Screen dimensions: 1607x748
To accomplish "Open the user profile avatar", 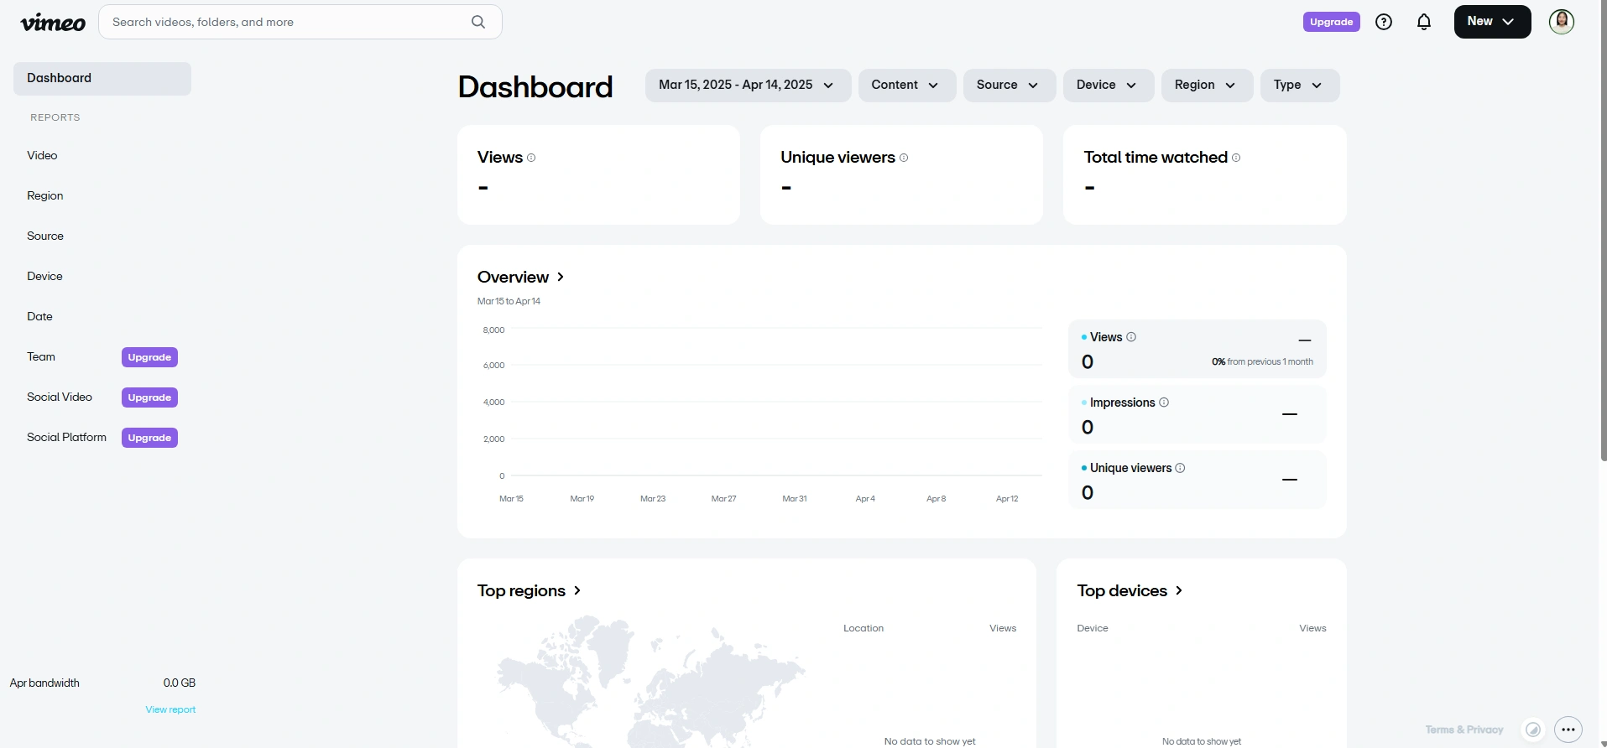I will pos(1562,22).
